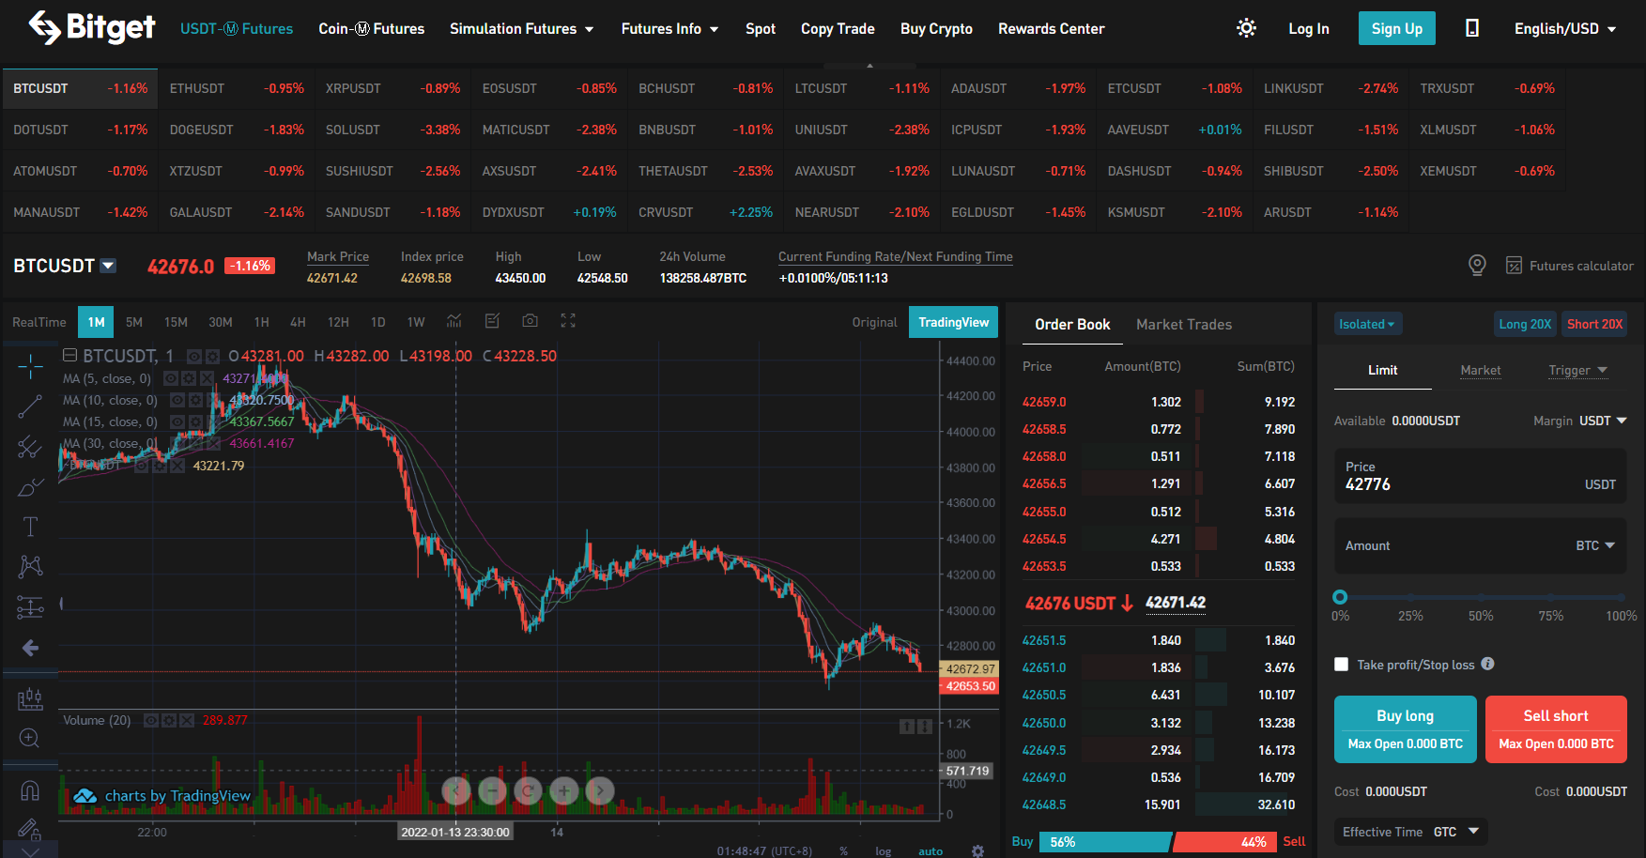The image size is (1646, 858).
Task: Click the Bitget logo
Action: pos(92,28)
